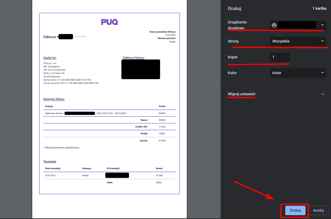
Task: Expand More settings with the chevron icon
Action: 322,94
